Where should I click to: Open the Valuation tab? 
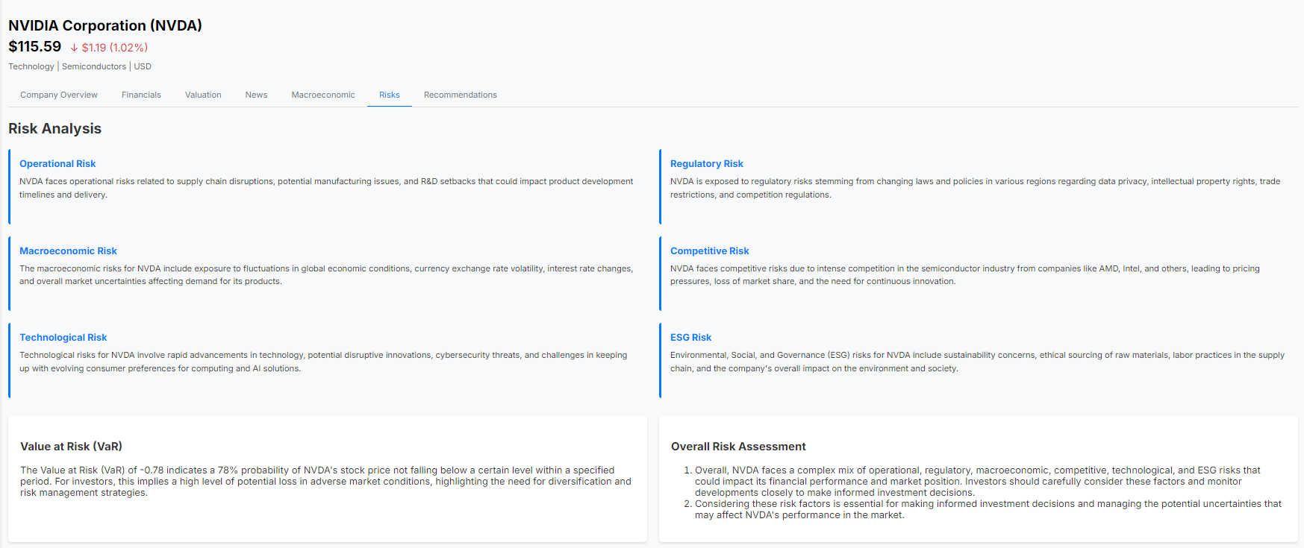pyautogui.click(x=203, y=95)
